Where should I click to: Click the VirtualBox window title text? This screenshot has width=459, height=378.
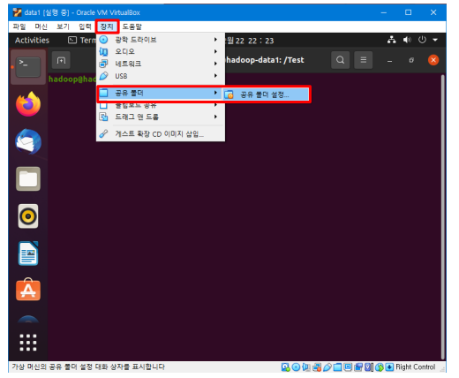(82, 12)
